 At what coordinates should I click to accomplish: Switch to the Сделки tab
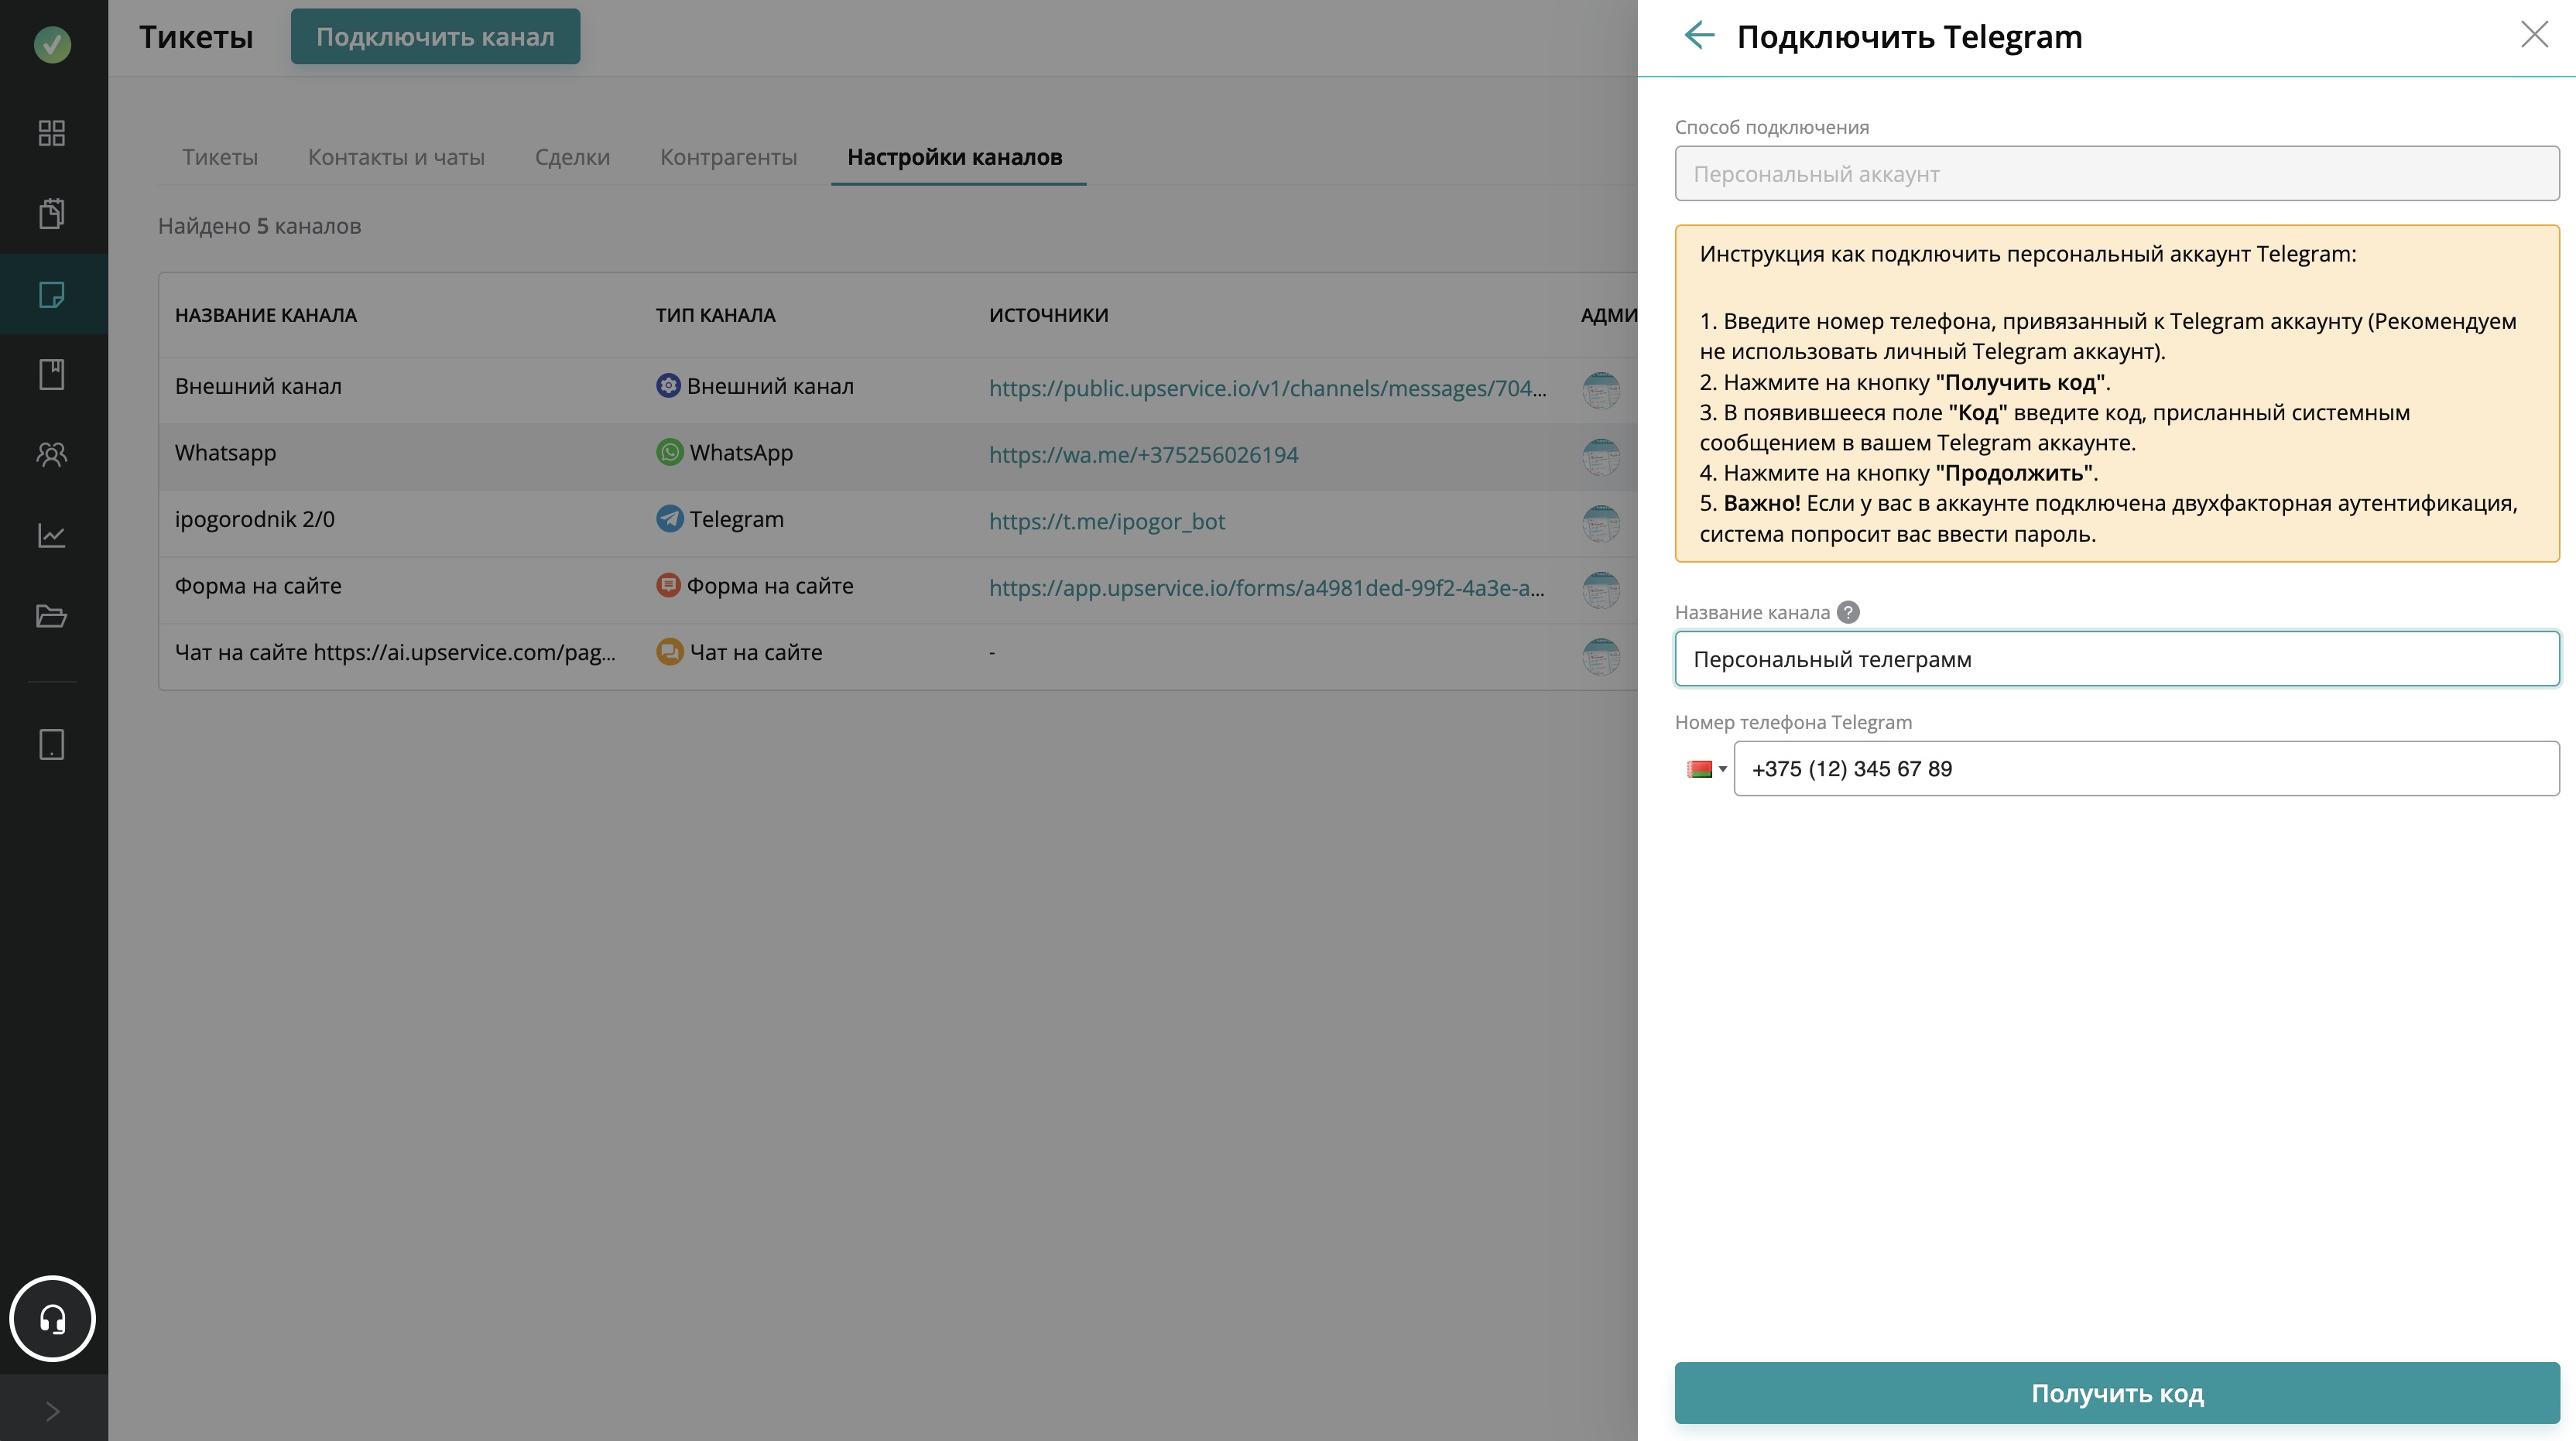572,157
